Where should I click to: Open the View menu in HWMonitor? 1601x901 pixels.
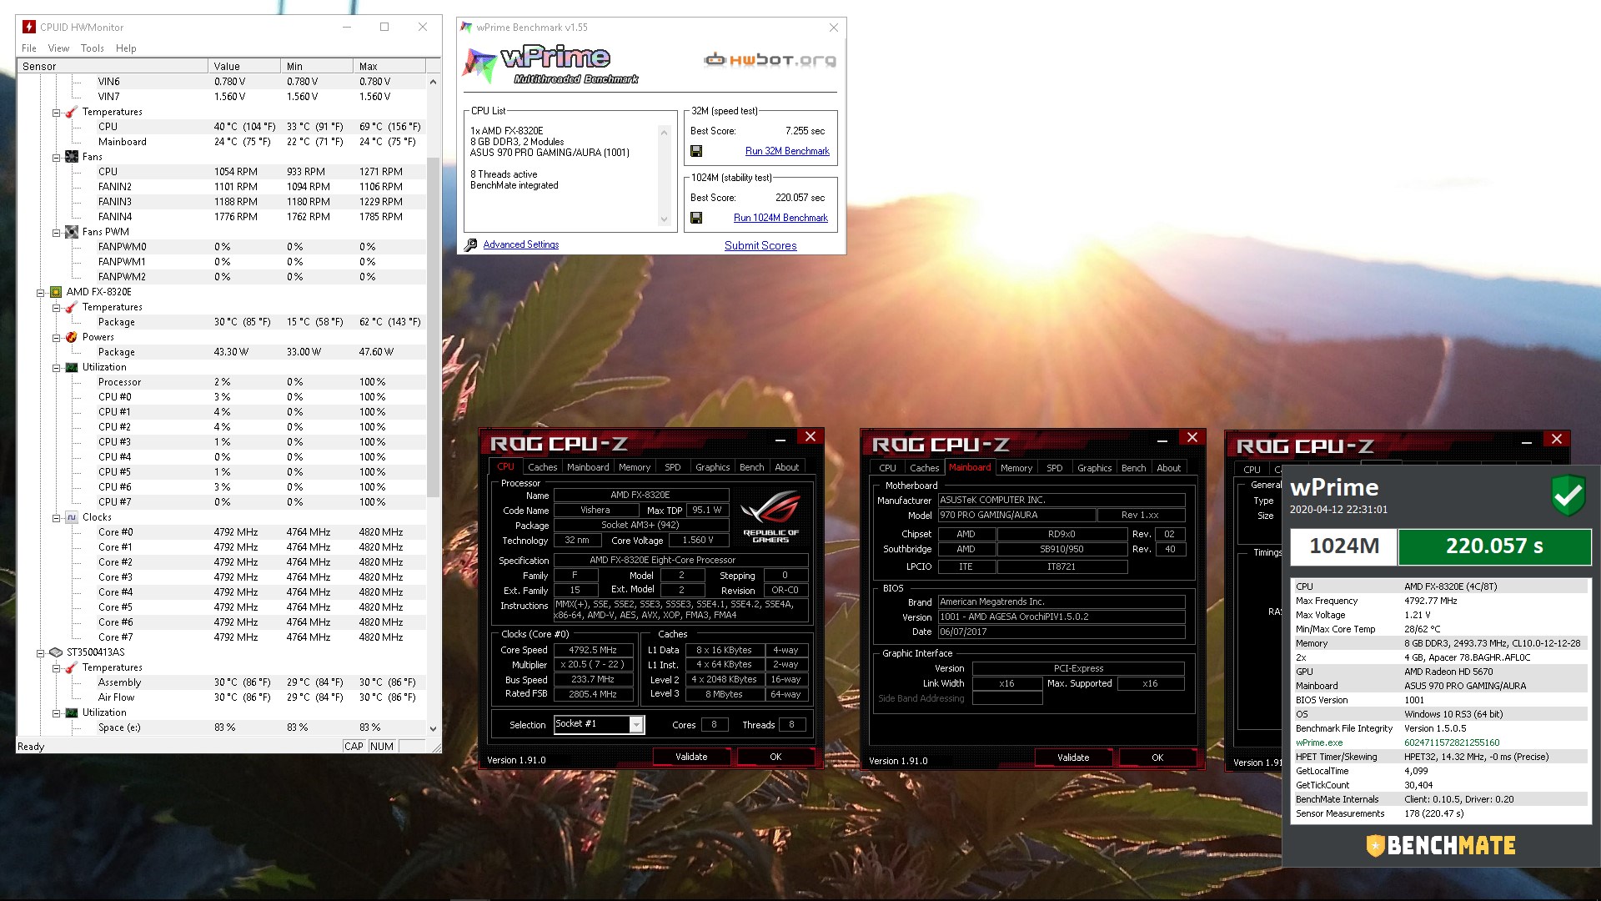pos(58,48)
